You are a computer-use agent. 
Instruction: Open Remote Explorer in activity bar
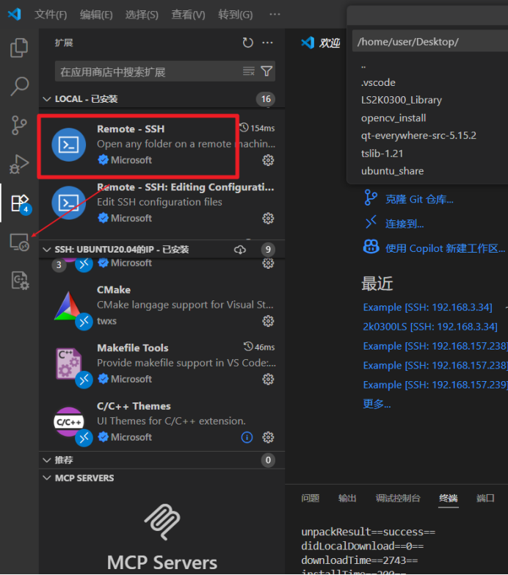[19, 242]
